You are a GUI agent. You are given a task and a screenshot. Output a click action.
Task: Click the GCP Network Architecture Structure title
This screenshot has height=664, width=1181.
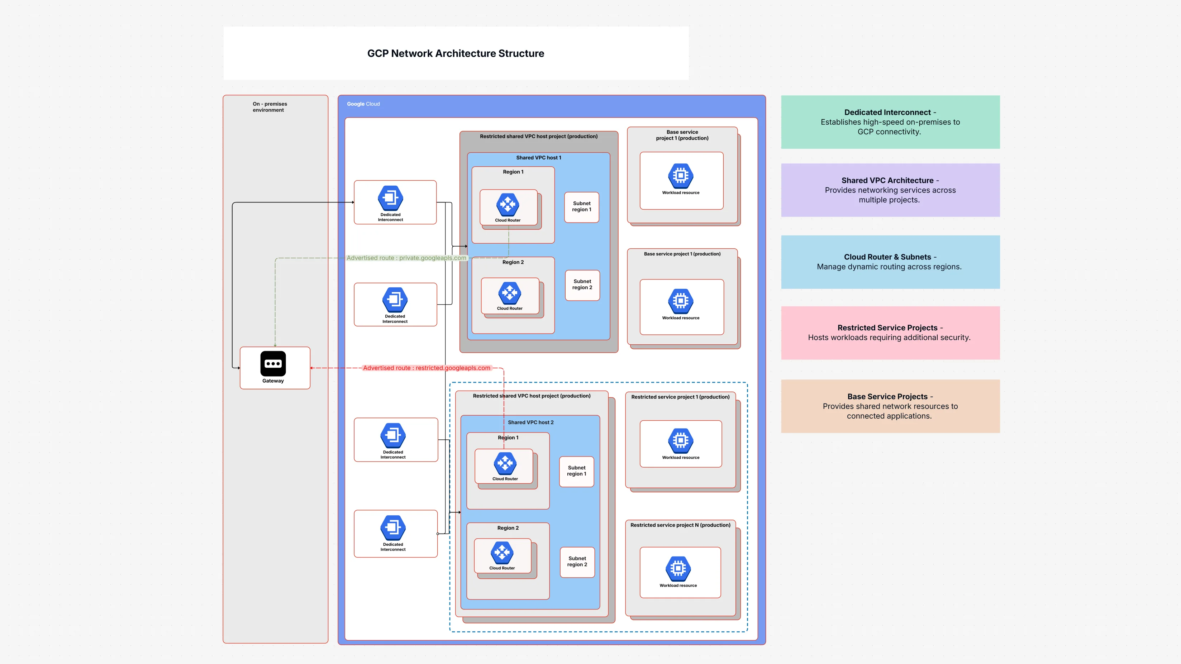click(x=455, y=53)
